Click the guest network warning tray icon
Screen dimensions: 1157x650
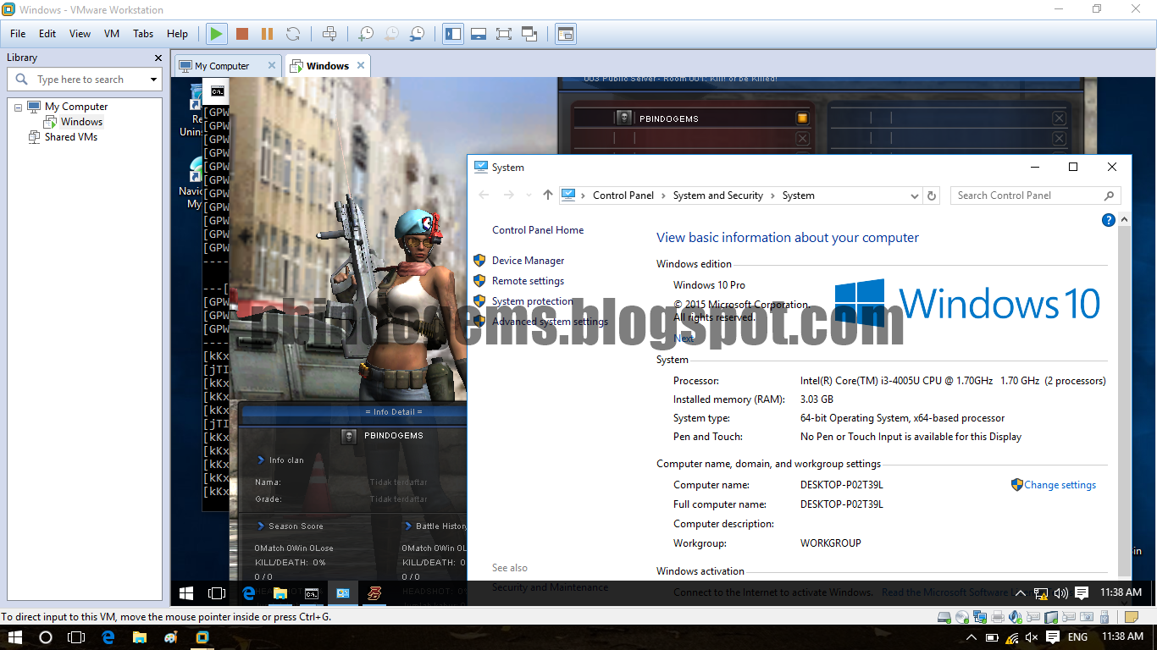[1041, 593]
